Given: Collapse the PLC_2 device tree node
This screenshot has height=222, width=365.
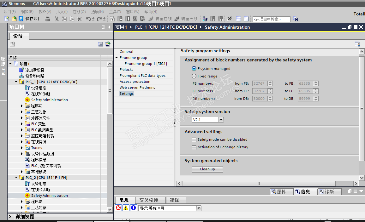Looking at the screenshot, I should (x=16, y=177).
